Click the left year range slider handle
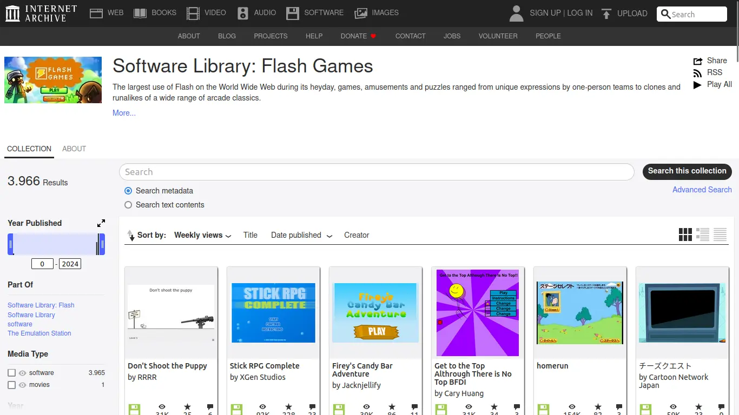Image resolution: width=739 pixels, height=415 pixels. (x=10, y=244)
